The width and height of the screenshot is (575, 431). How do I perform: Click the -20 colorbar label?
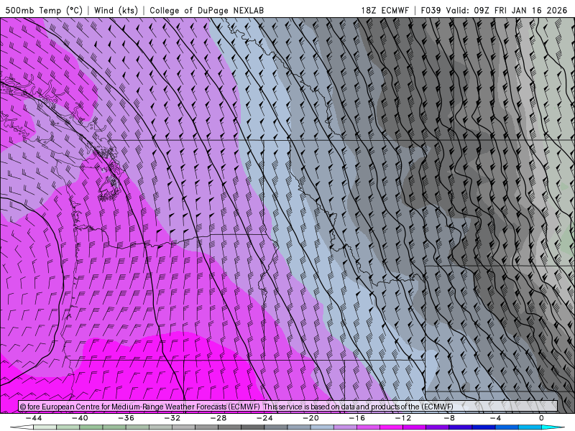311,418
